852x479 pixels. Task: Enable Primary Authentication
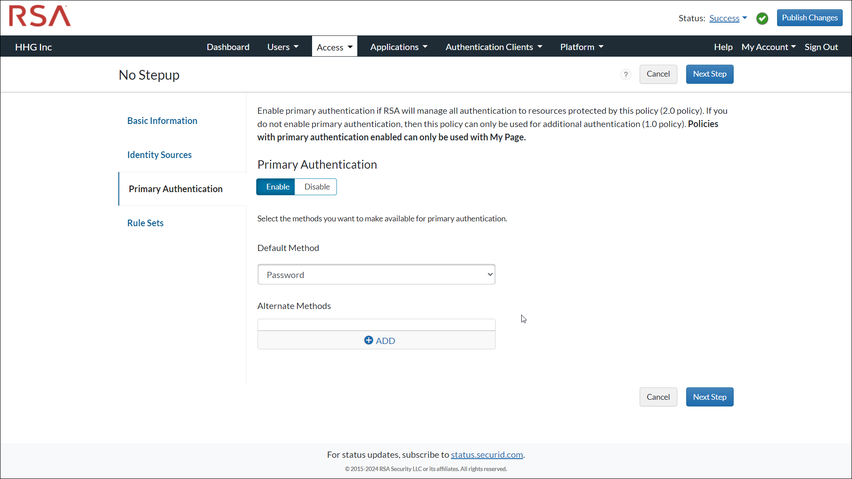pos(276,186)
